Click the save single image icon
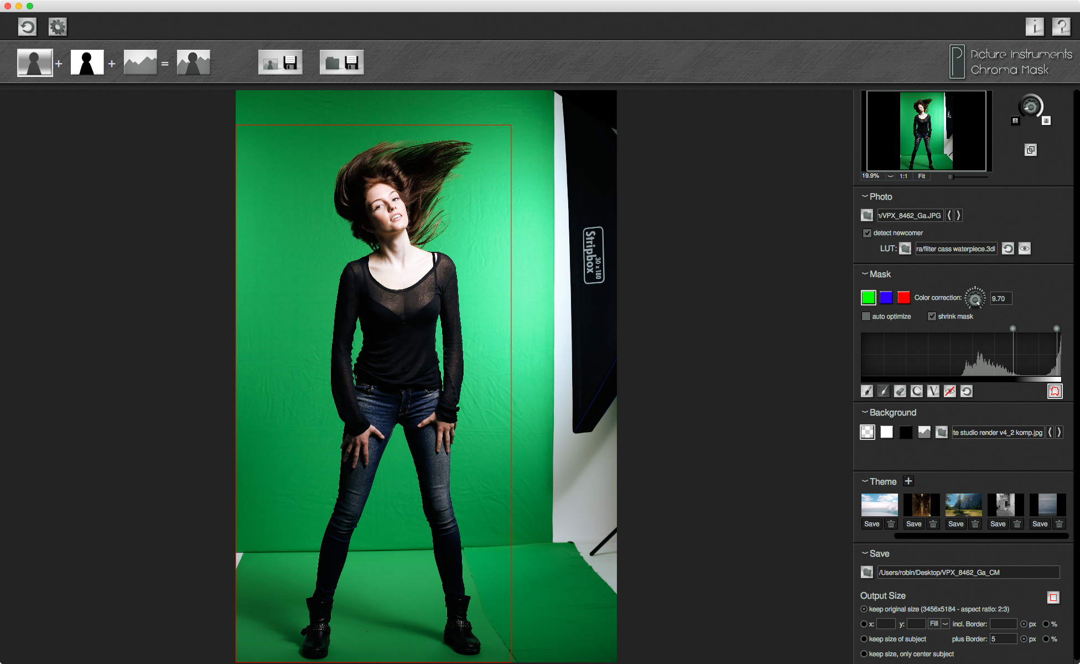This screenshot has width=1080, height=664. (280, 63)
